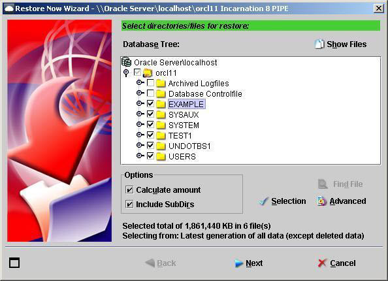The image size is (388, 281).
Task: Select the SYSTEM label
Action: (184, 125)
